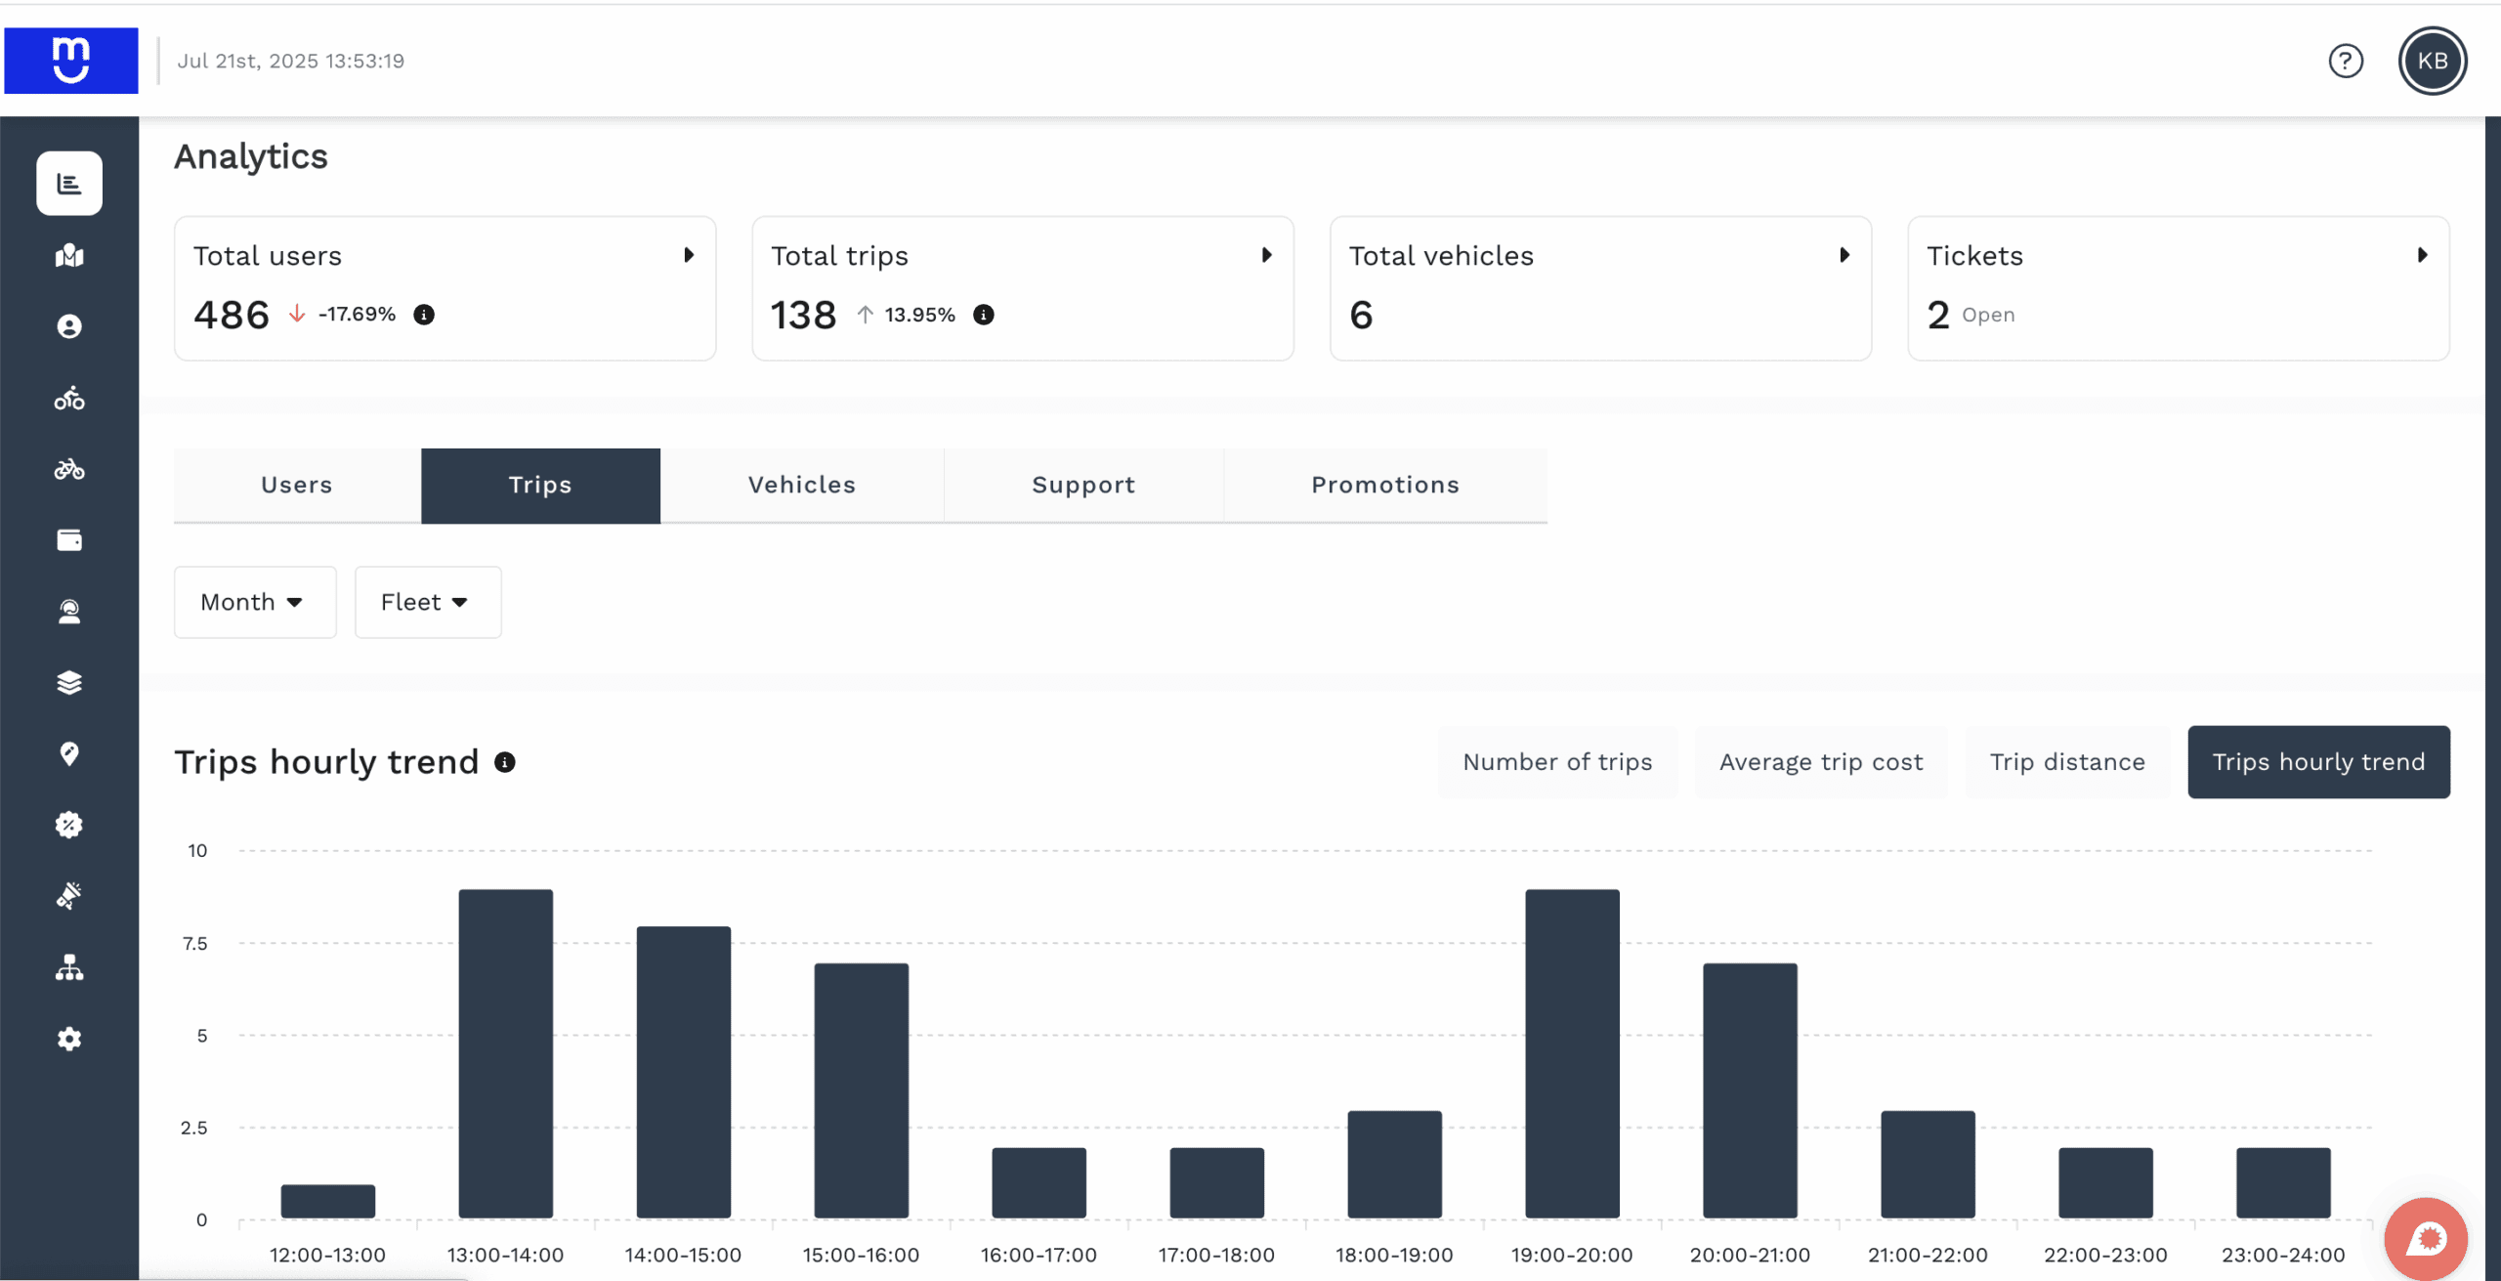Image resolution: width=2501 pixels, height=1281 pixels.
Task: Click info icon beside Trips hourly trend title
Action: tap(505, 762)
